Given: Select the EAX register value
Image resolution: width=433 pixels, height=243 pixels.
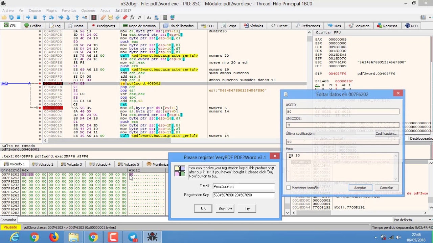Looking at the screenshot, I should [x=337, y=39].
